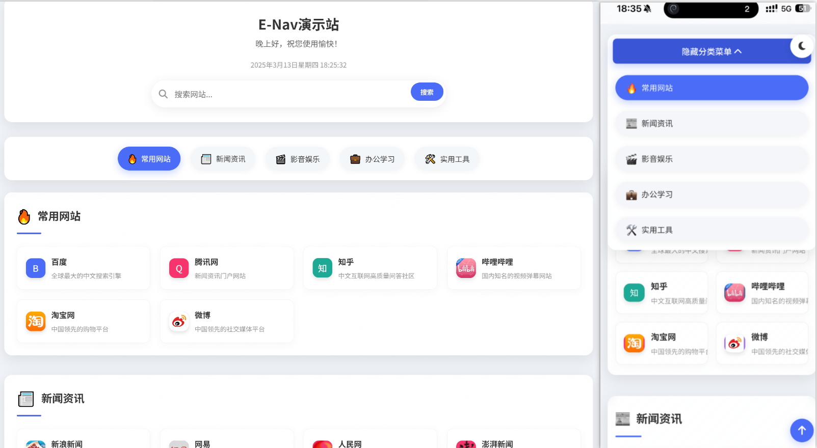Open the 办公学习 category tab on desktop
Screen dimensions: 817x448
pos(372,159)
